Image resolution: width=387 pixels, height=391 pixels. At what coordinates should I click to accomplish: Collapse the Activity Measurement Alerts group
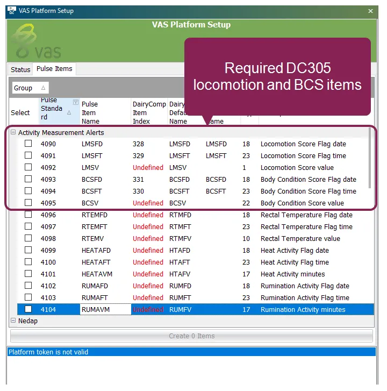tap(13, 132)
